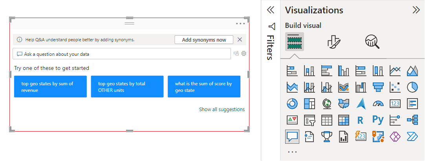Viewport: 425px width, 161px height.
Task: Select the Treemap visual
Action: tap(309, 104)
